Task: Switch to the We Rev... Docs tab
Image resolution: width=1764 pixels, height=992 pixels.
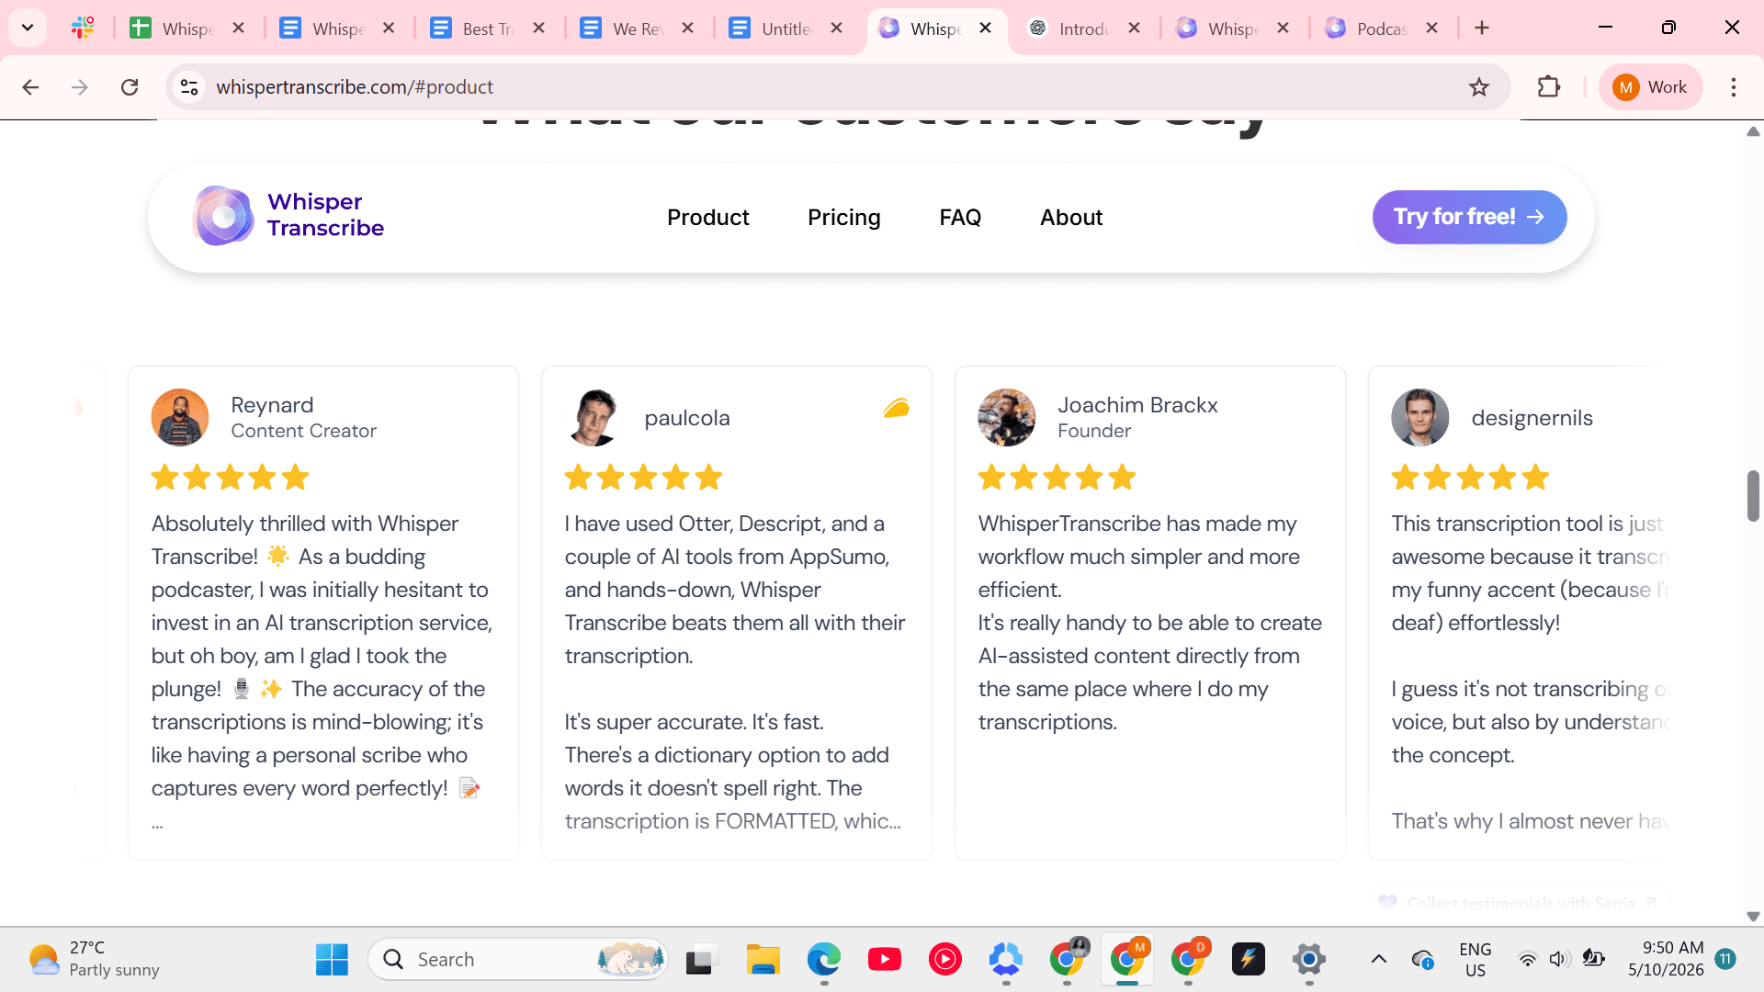Action: click(637, 28)
